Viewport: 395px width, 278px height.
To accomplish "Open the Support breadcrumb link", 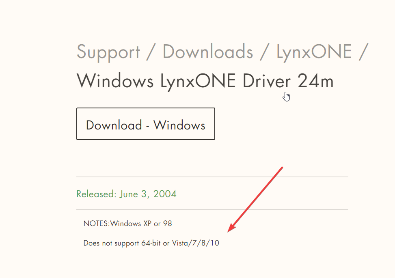I will coord(108,52).
